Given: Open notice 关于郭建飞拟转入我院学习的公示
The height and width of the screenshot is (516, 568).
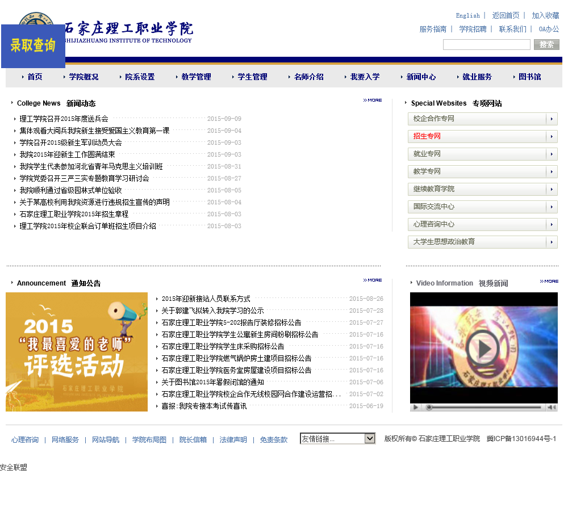Looking at the screenshot, I should coord(212,311).
